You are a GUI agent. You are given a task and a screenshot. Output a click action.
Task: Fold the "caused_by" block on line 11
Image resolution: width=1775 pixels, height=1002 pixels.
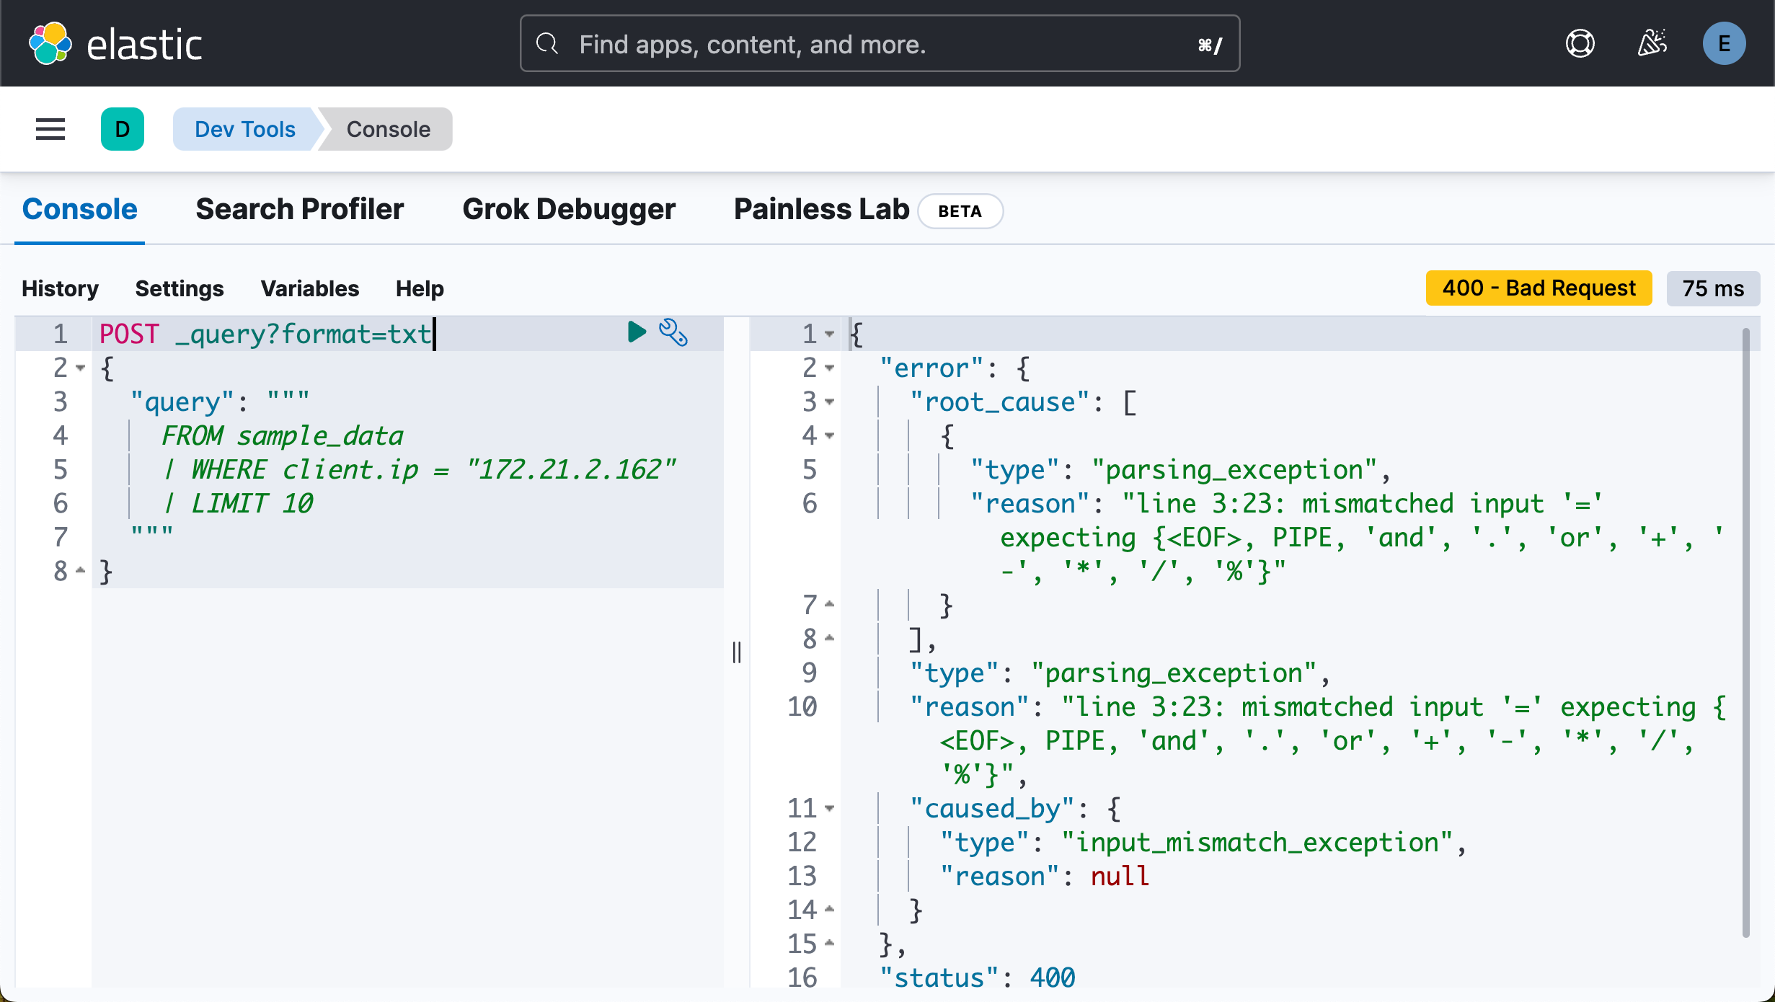[x=830, y=808]
